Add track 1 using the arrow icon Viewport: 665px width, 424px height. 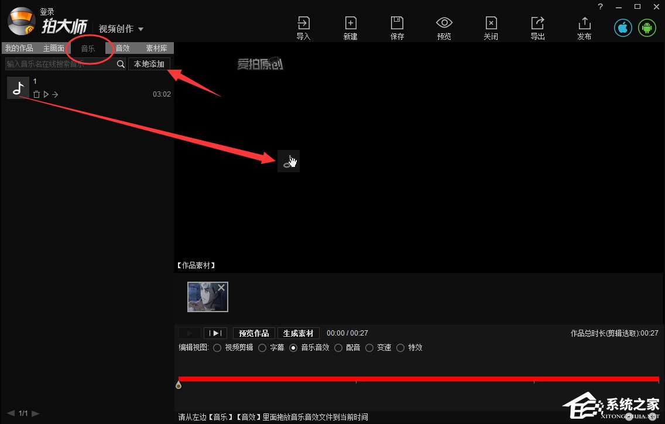coord(55,94)
